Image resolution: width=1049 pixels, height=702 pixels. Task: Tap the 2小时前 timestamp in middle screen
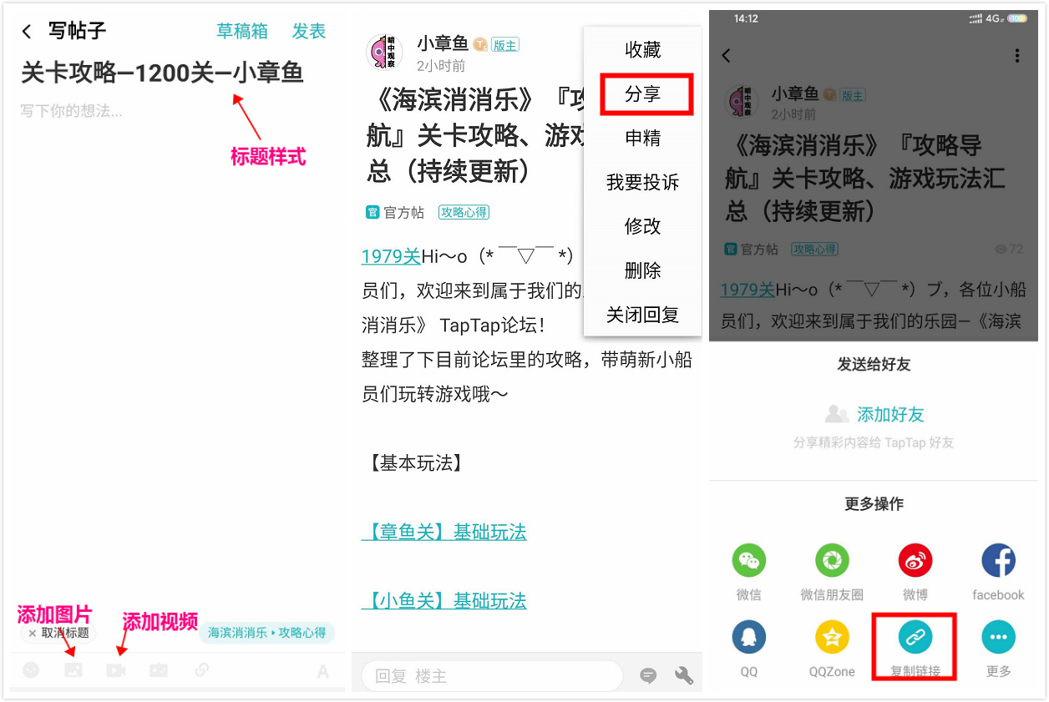coord(441,66)
